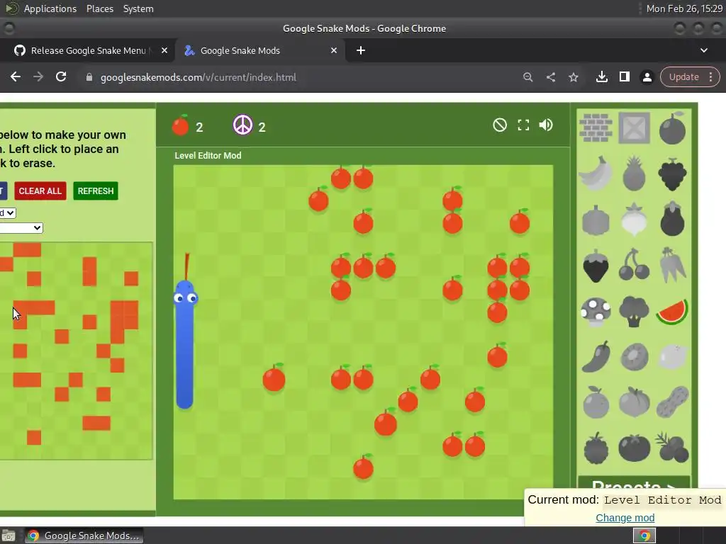Screen dimensions: 726x544
Task: Click the apple score icon
Action: point(181,125)
